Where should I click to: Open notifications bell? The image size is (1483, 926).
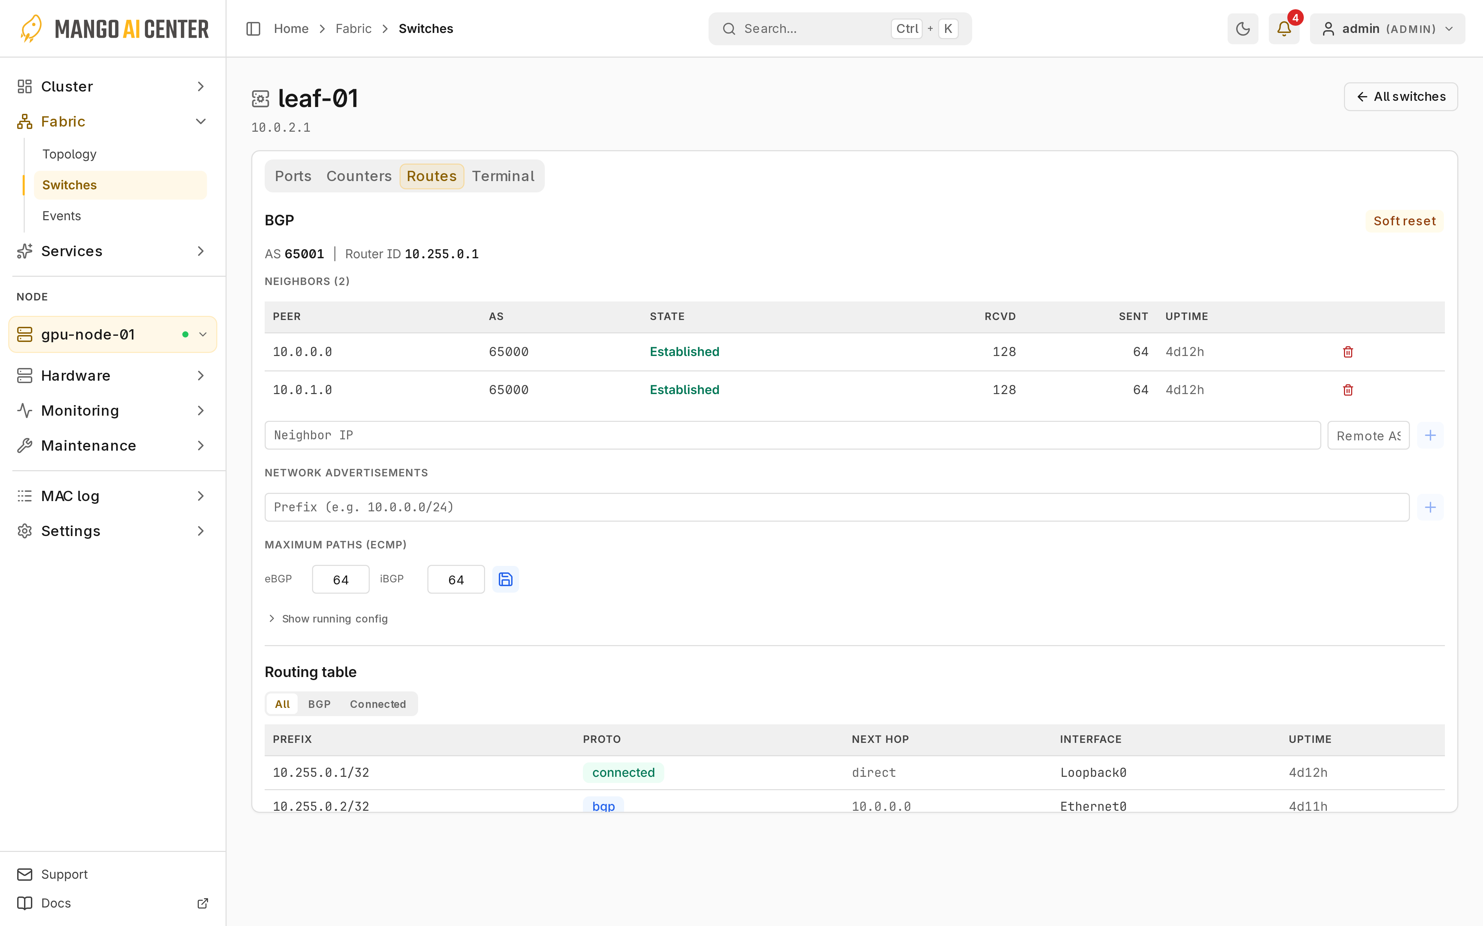coord(1284,29)
